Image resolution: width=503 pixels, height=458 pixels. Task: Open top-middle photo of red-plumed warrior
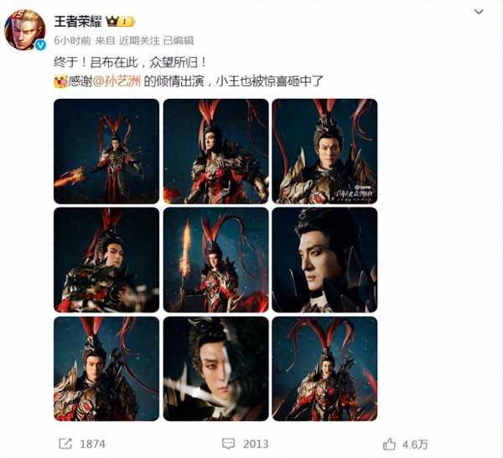click(x=216, y=152)
